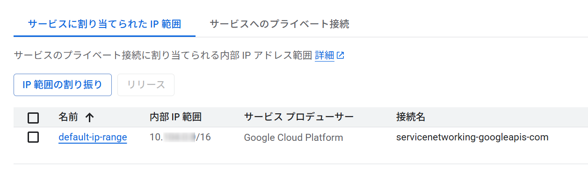Click the IP 範囲の割り振り button
Viewport: 588px width, 180px height.
(63, 85)
